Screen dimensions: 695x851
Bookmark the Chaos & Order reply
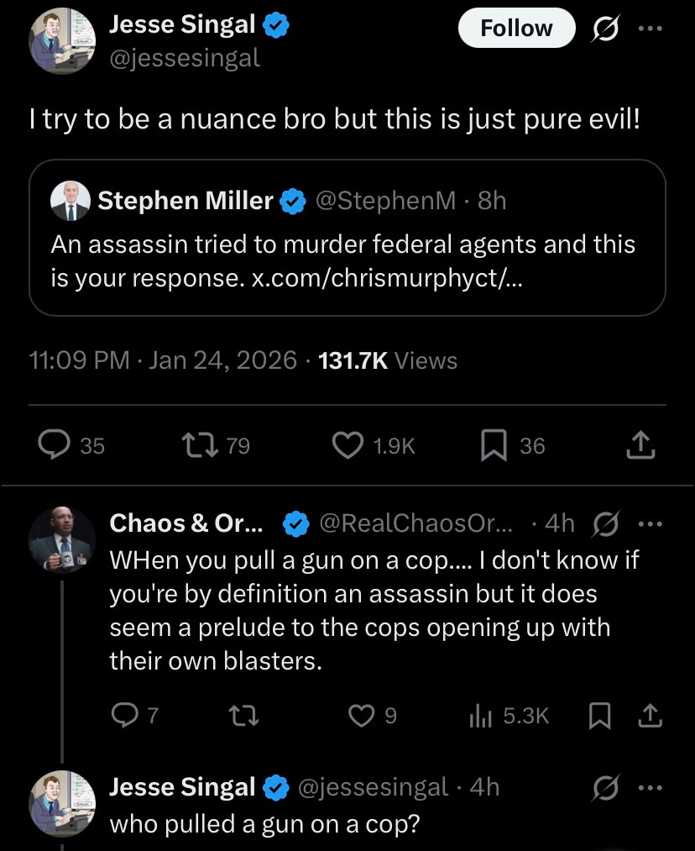click(598, 715)
